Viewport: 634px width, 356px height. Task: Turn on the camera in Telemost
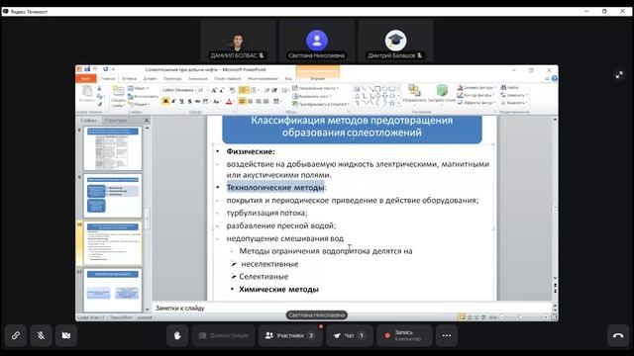tap(66, 335)
